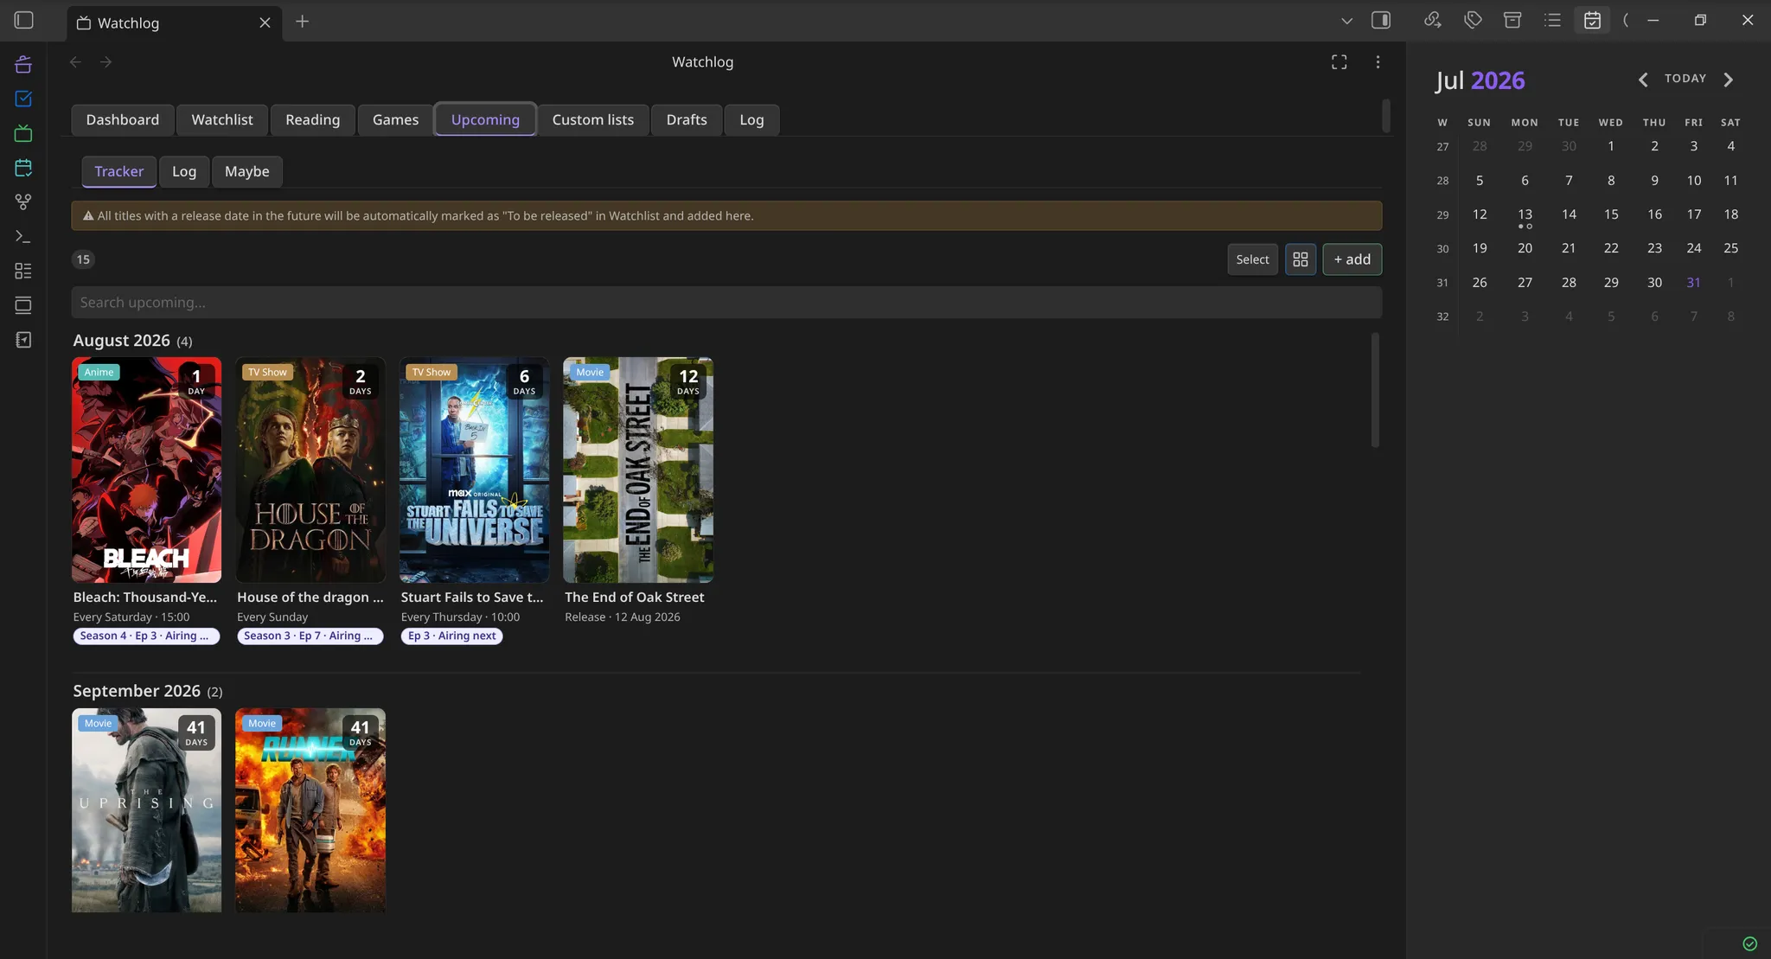Open the archive box panel icon
The image size is (1771, 959).
tap(1512, 20)
